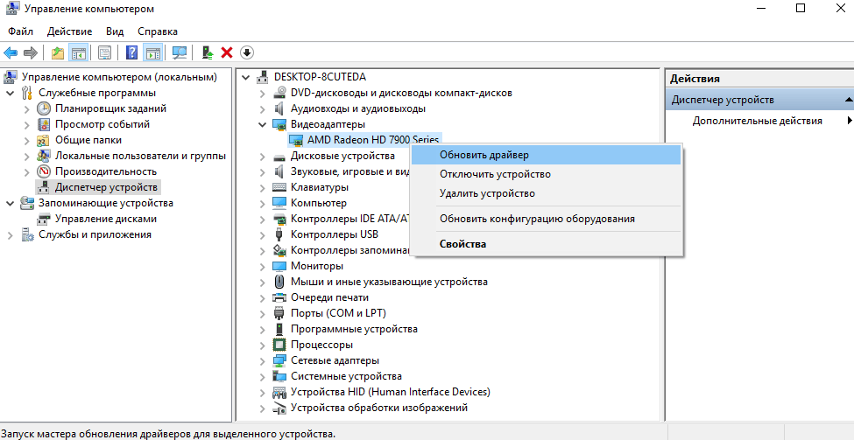Viewport: 854px width, 440px height.
Task: Open the Действие menu
Action: [70, 31]
